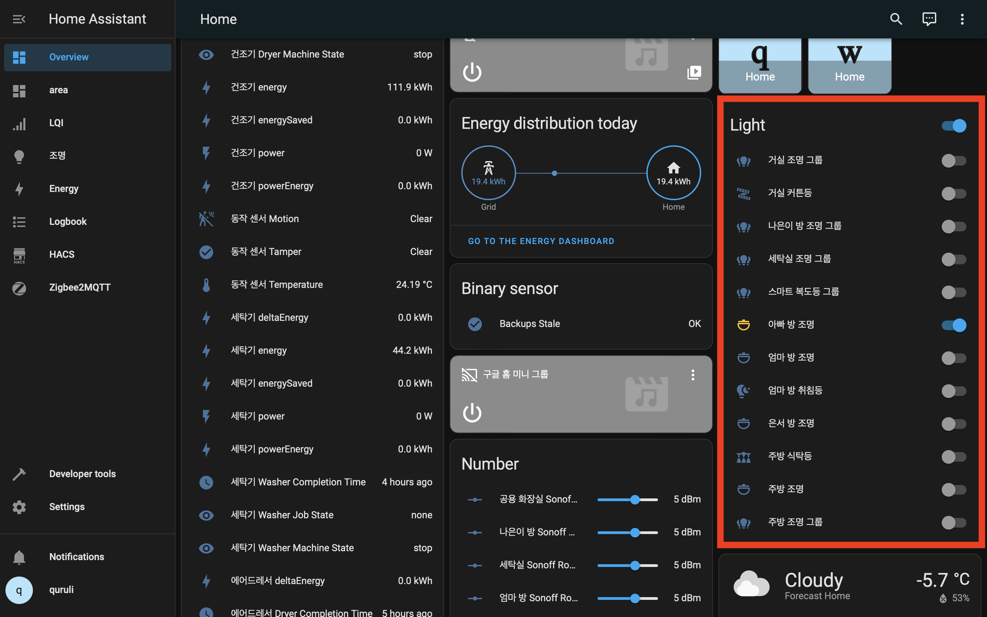987x617 pixels.
Task: Click power icon on 구글 홈 미니 그룹 card
Action: 472,413
